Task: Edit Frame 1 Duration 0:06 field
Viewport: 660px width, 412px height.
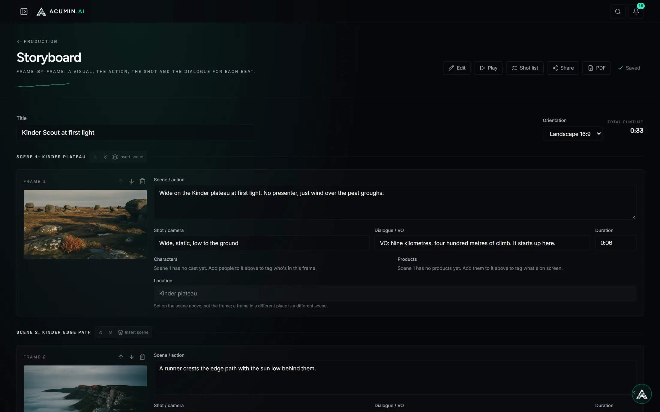Action: (x=615, y=243)
